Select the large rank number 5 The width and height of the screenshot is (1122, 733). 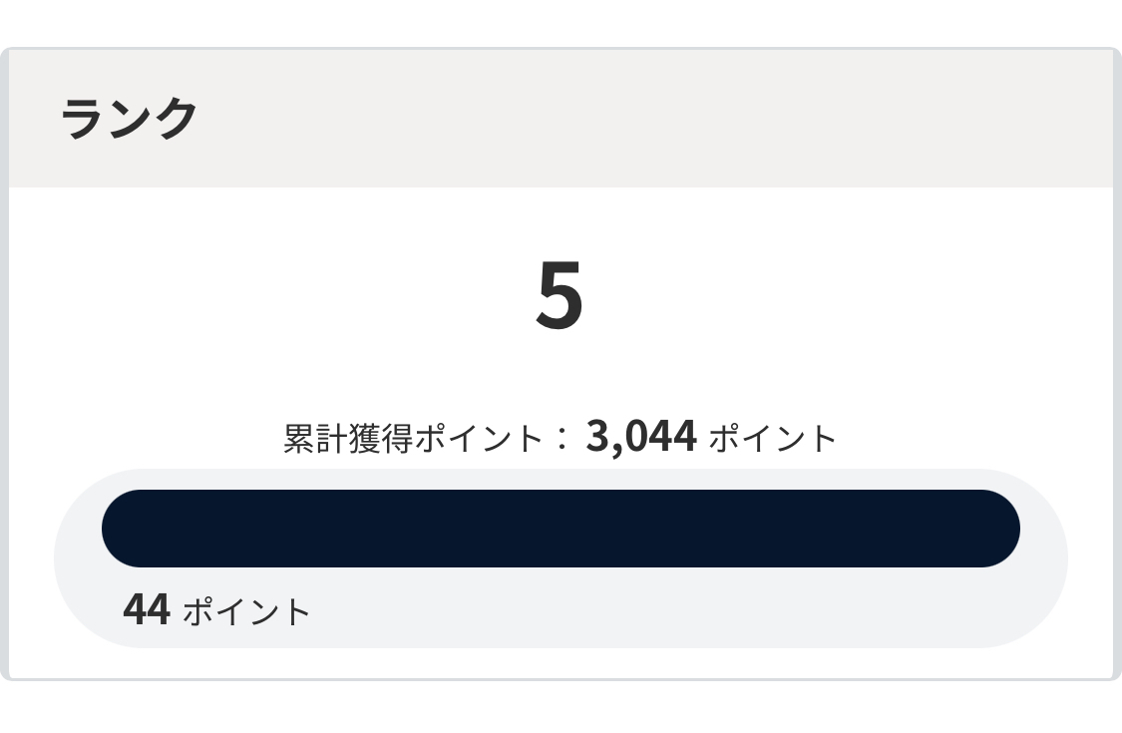pyautogui.click(x=560, y=295)
